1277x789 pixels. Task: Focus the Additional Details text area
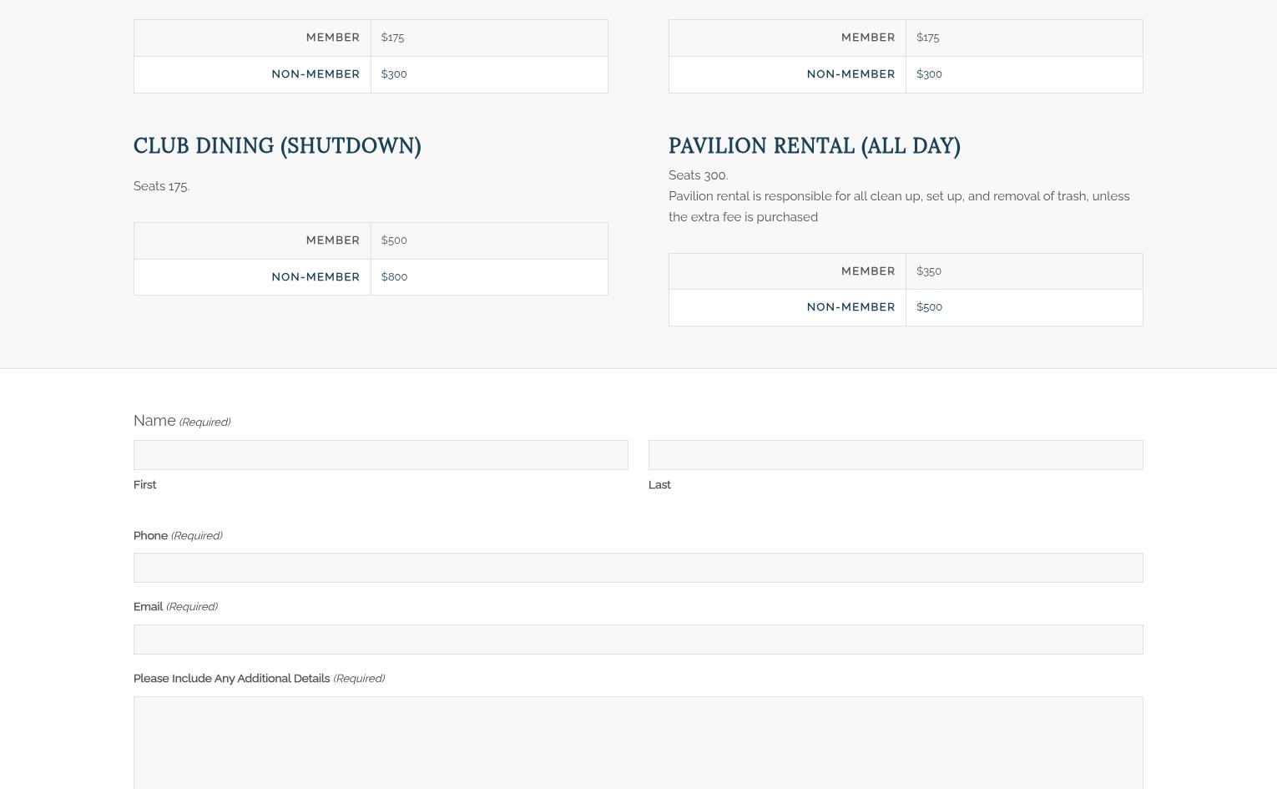[638, 743]
